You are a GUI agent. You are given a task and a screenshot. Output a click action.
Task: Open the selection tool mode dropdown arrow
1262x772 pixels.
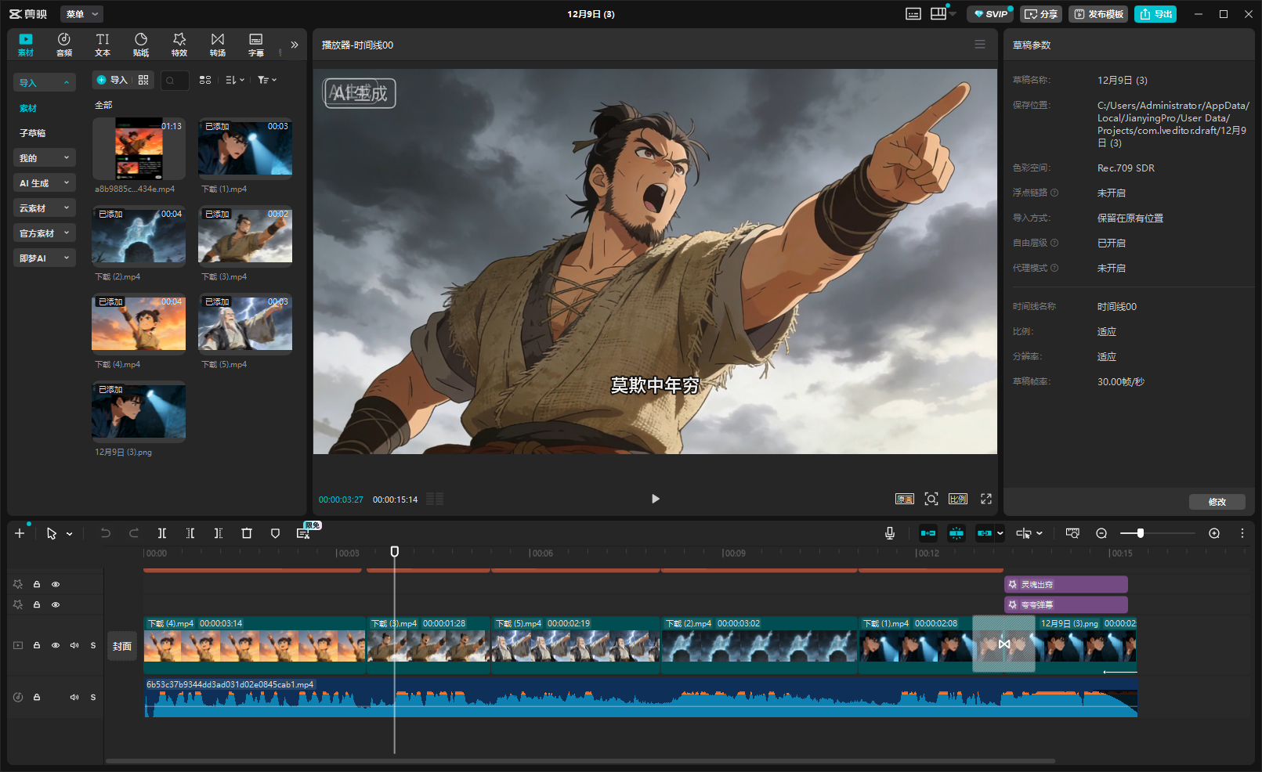70,534
